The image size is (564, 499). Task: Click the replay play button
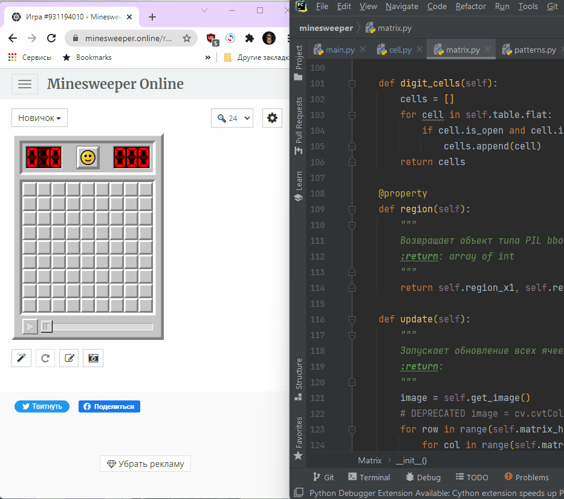click(x=30, y=327)
